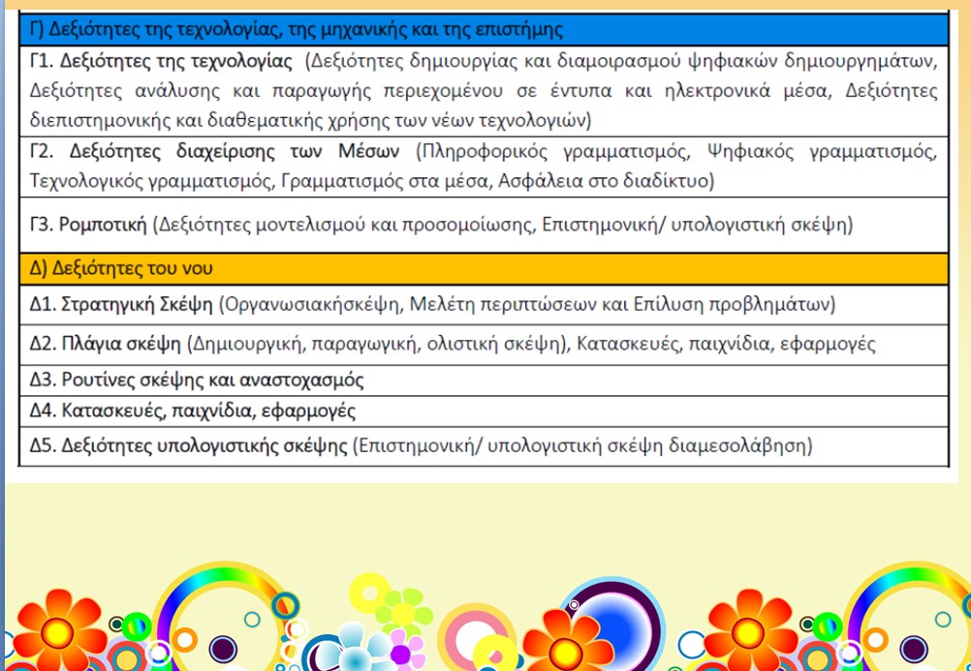Click the dark purple circle in the bottom decoration
971x671 pixels.
point(224,649)
